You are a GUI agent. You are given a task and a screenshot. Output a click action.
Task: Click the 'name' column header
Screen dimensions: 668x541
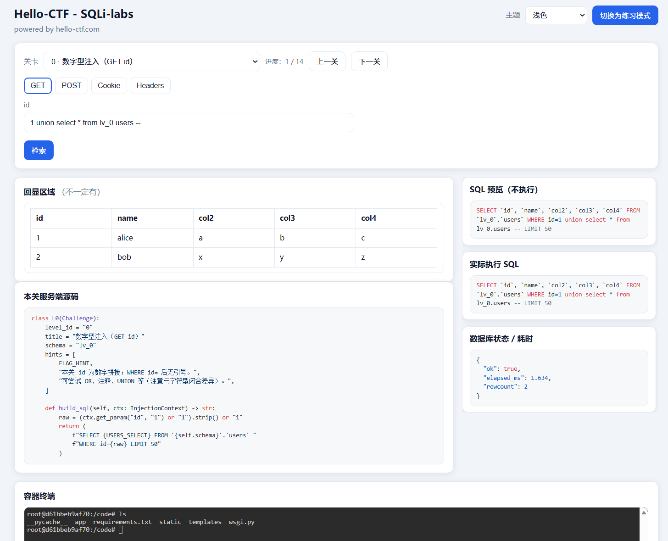coord(152,218)
